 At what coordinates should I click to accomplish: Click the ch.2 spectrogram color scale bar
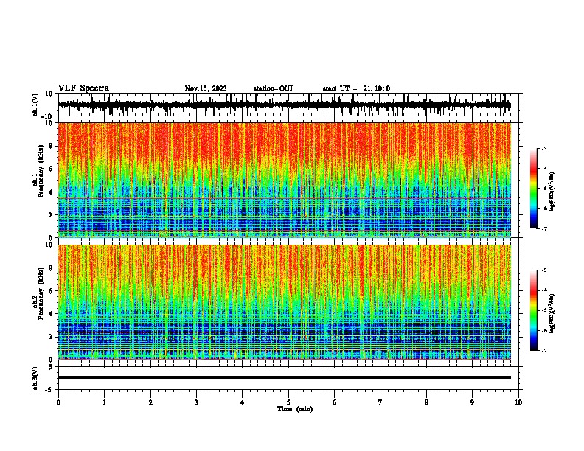point(534,310)
